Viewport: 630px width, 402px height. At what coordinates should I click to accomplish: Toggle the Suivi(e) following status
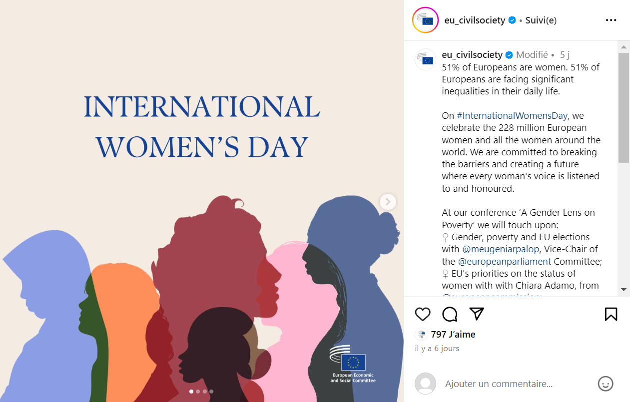tap(541, 20)
